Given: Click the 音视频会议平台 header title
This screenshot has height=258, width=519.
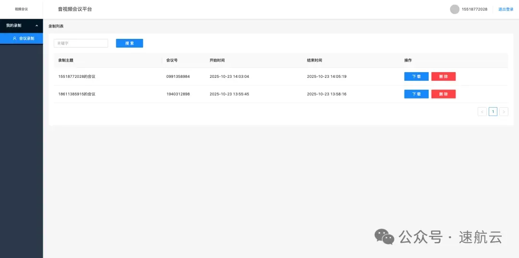Looking at the screenshot, I should pos(74,9).
